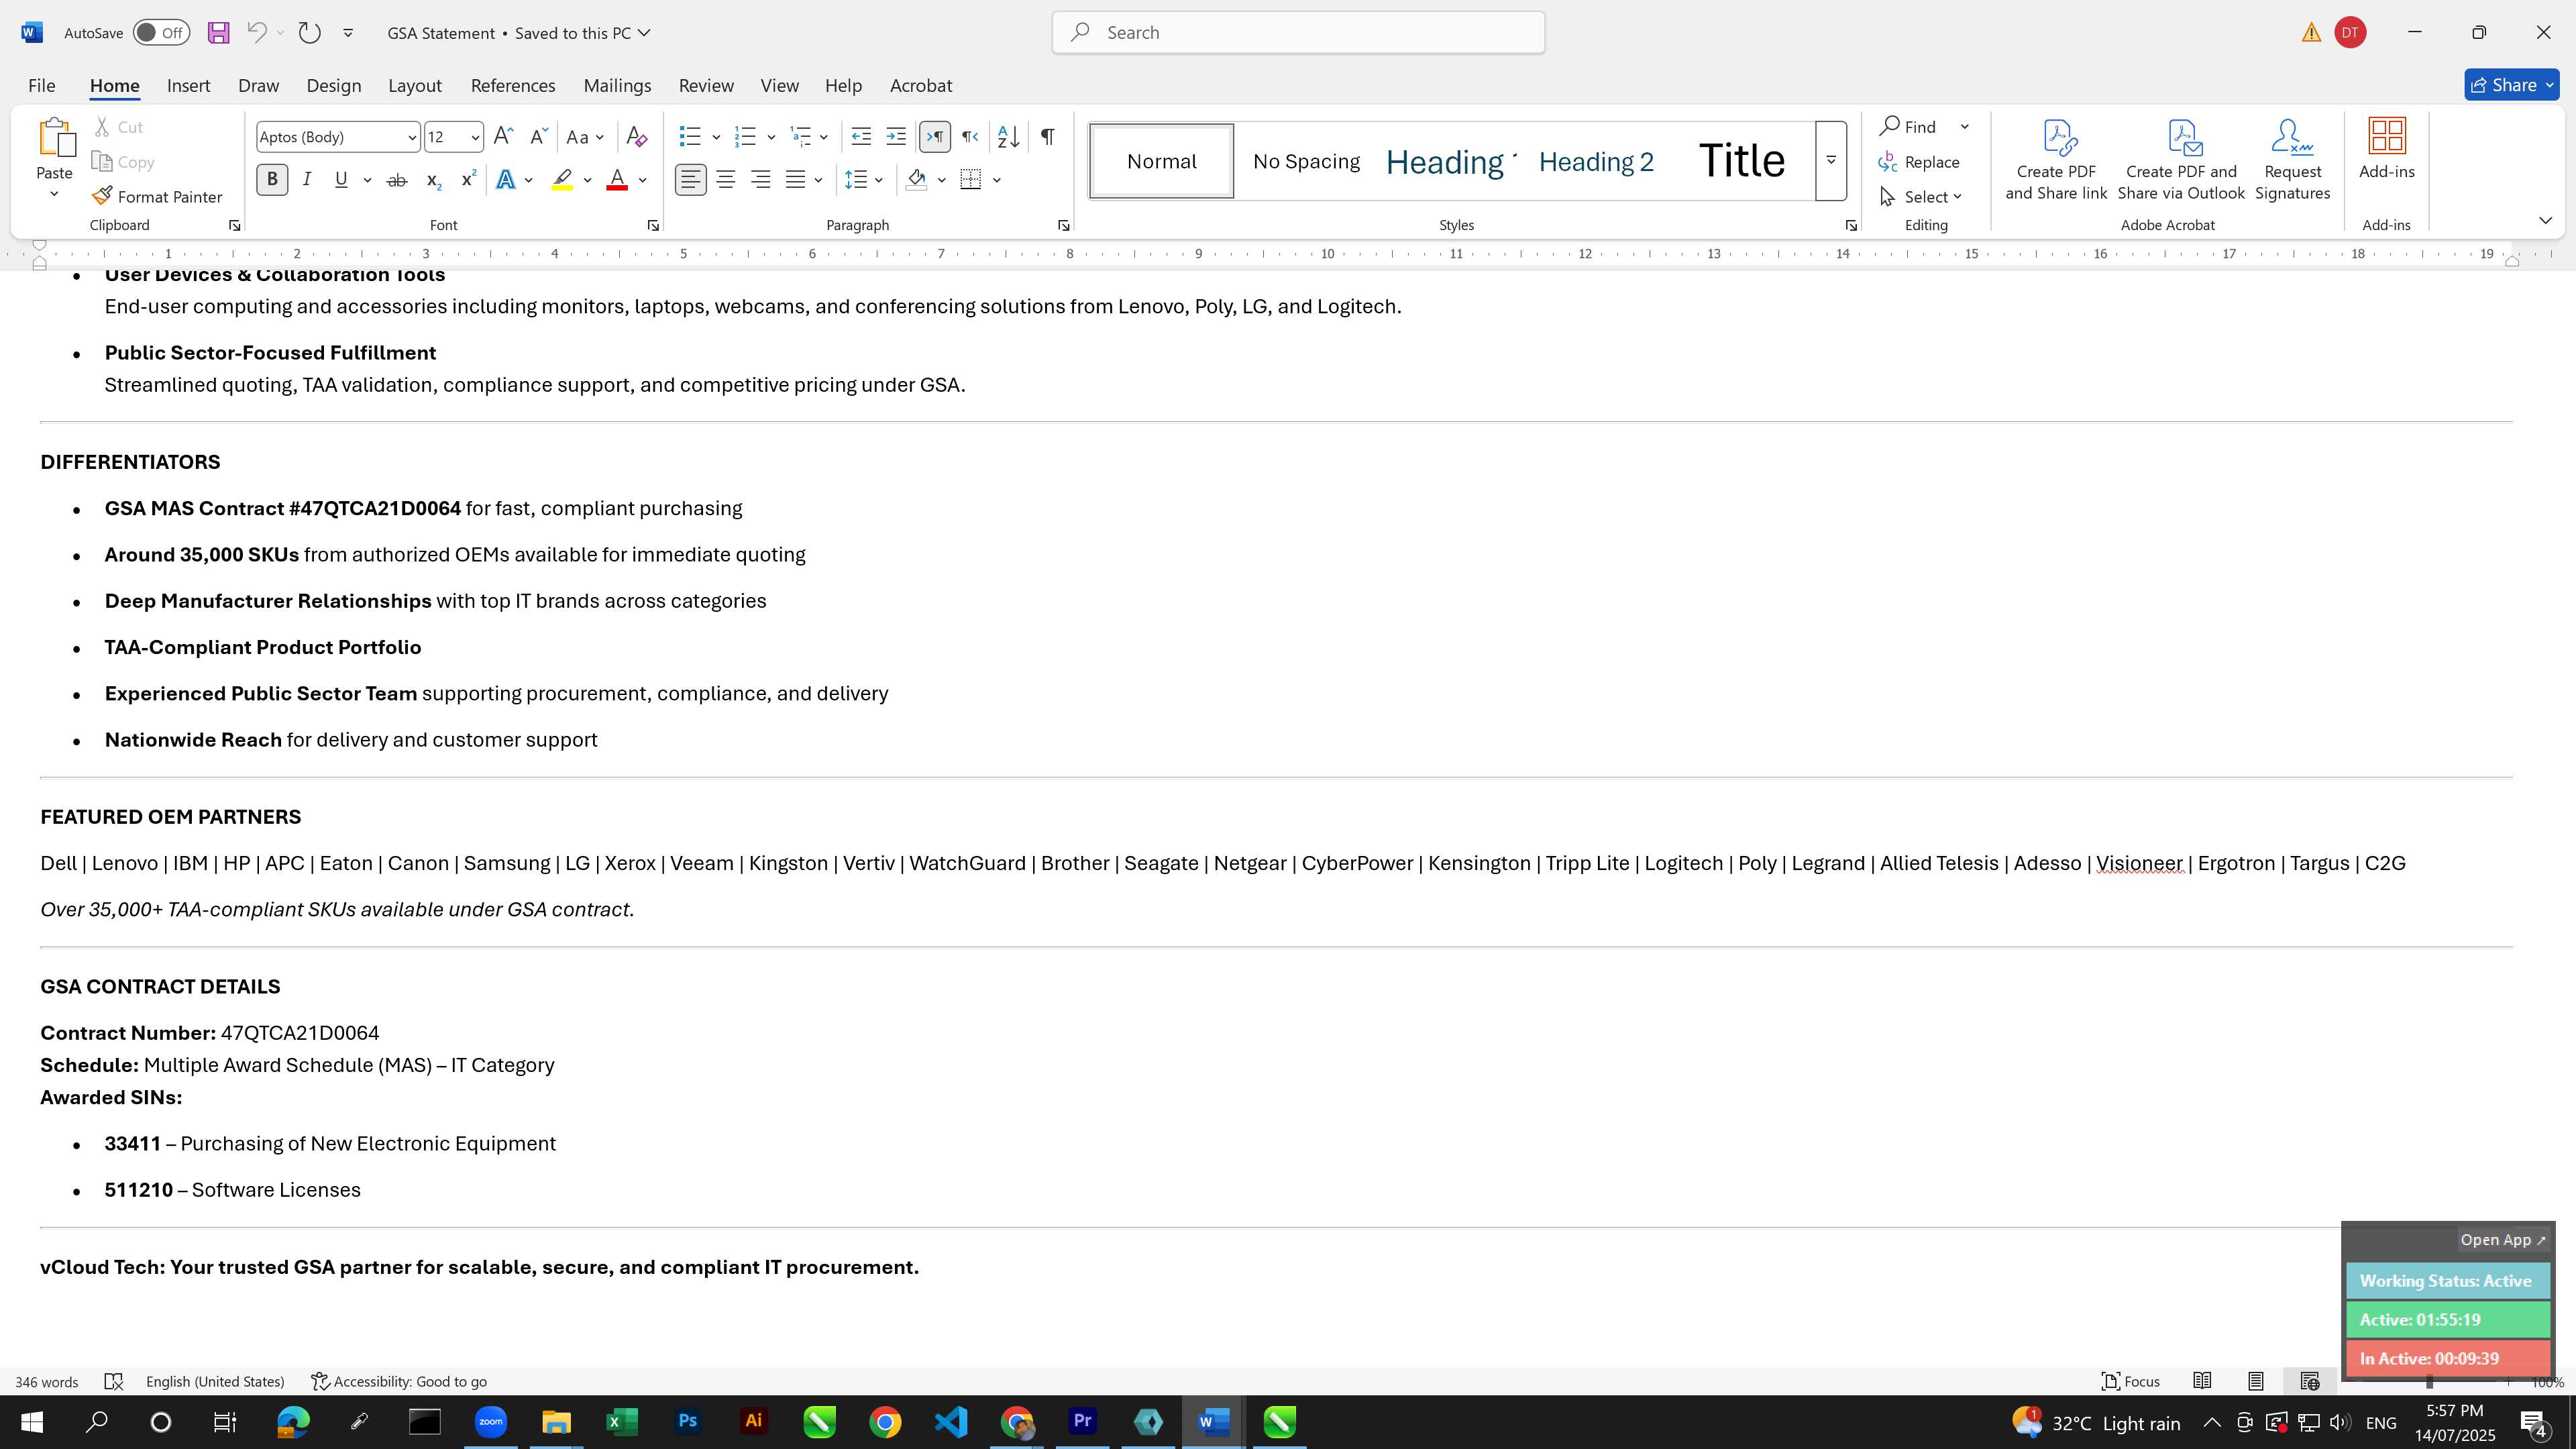Switch to Read Mode view icon
The height and width of the screenshot is (1449, 2576).
pyautogui.click(x=2202, y=1382)
